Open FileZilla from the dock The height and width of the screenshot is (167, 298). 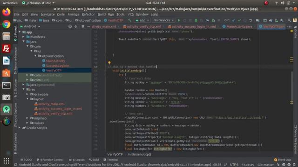point(6,49)
